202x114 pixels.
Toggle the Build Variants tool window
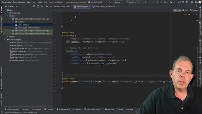pyautogui.click(x=1, y=99)
